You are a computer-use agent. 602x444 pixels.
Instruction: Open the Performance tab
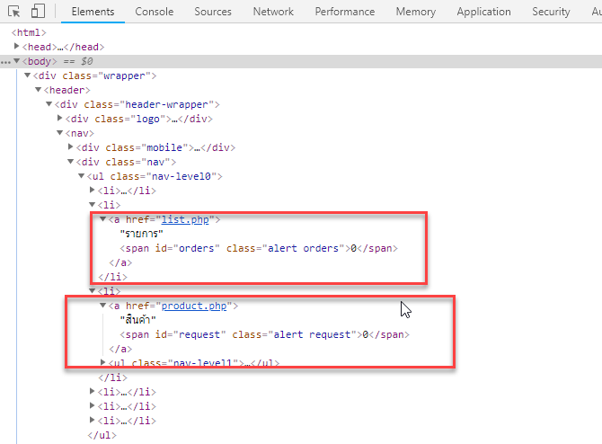point(345,12)
